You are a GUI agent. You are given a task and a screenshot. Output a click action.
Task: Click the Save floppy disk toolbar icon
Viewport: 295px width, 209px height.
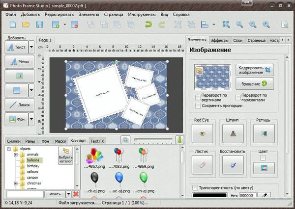[39, 24]
